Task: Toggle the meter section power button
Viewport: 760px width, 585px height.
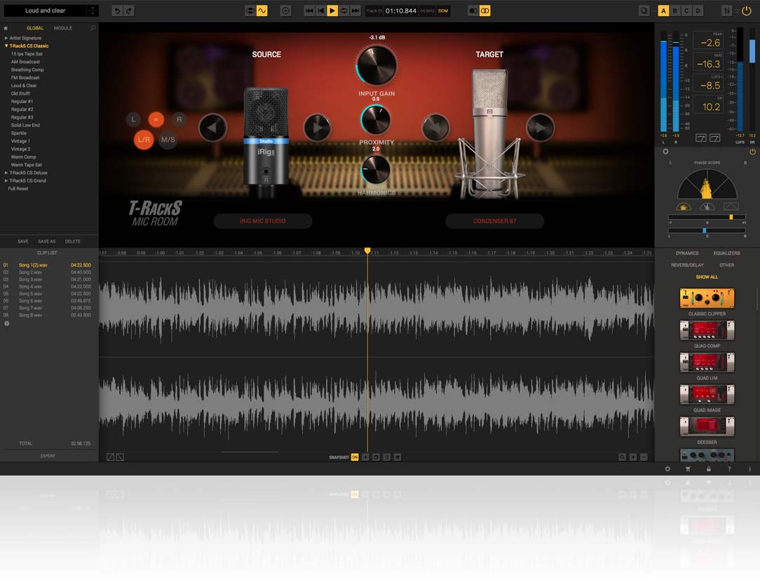Action: pos(752,152)
